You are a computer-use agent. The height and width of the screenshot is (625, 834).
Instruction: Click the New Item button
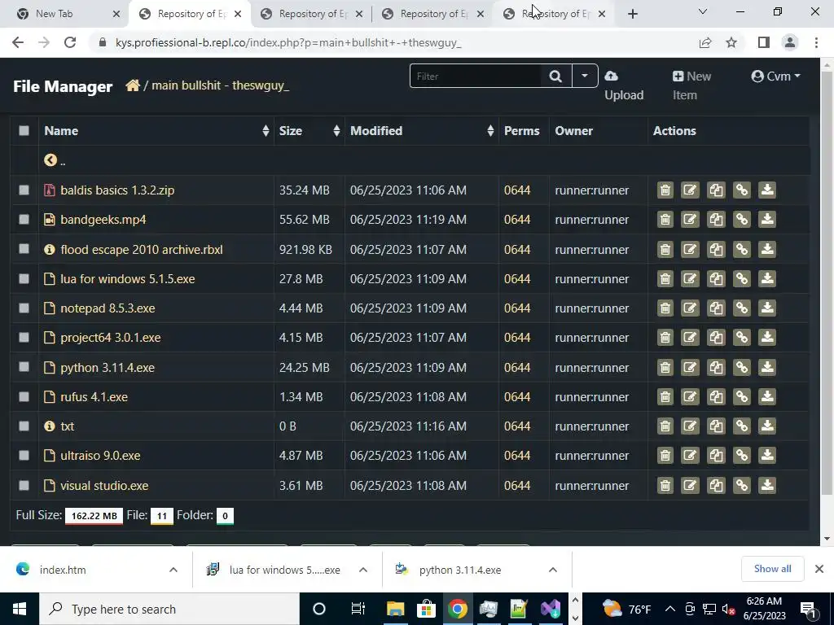[x=691, y=85]
